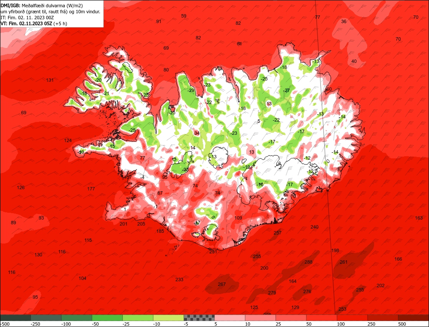Click the land flux value -29 in north Iceland
The width and height of the screenshot is (429, 327).
click(x=191, y=90)
